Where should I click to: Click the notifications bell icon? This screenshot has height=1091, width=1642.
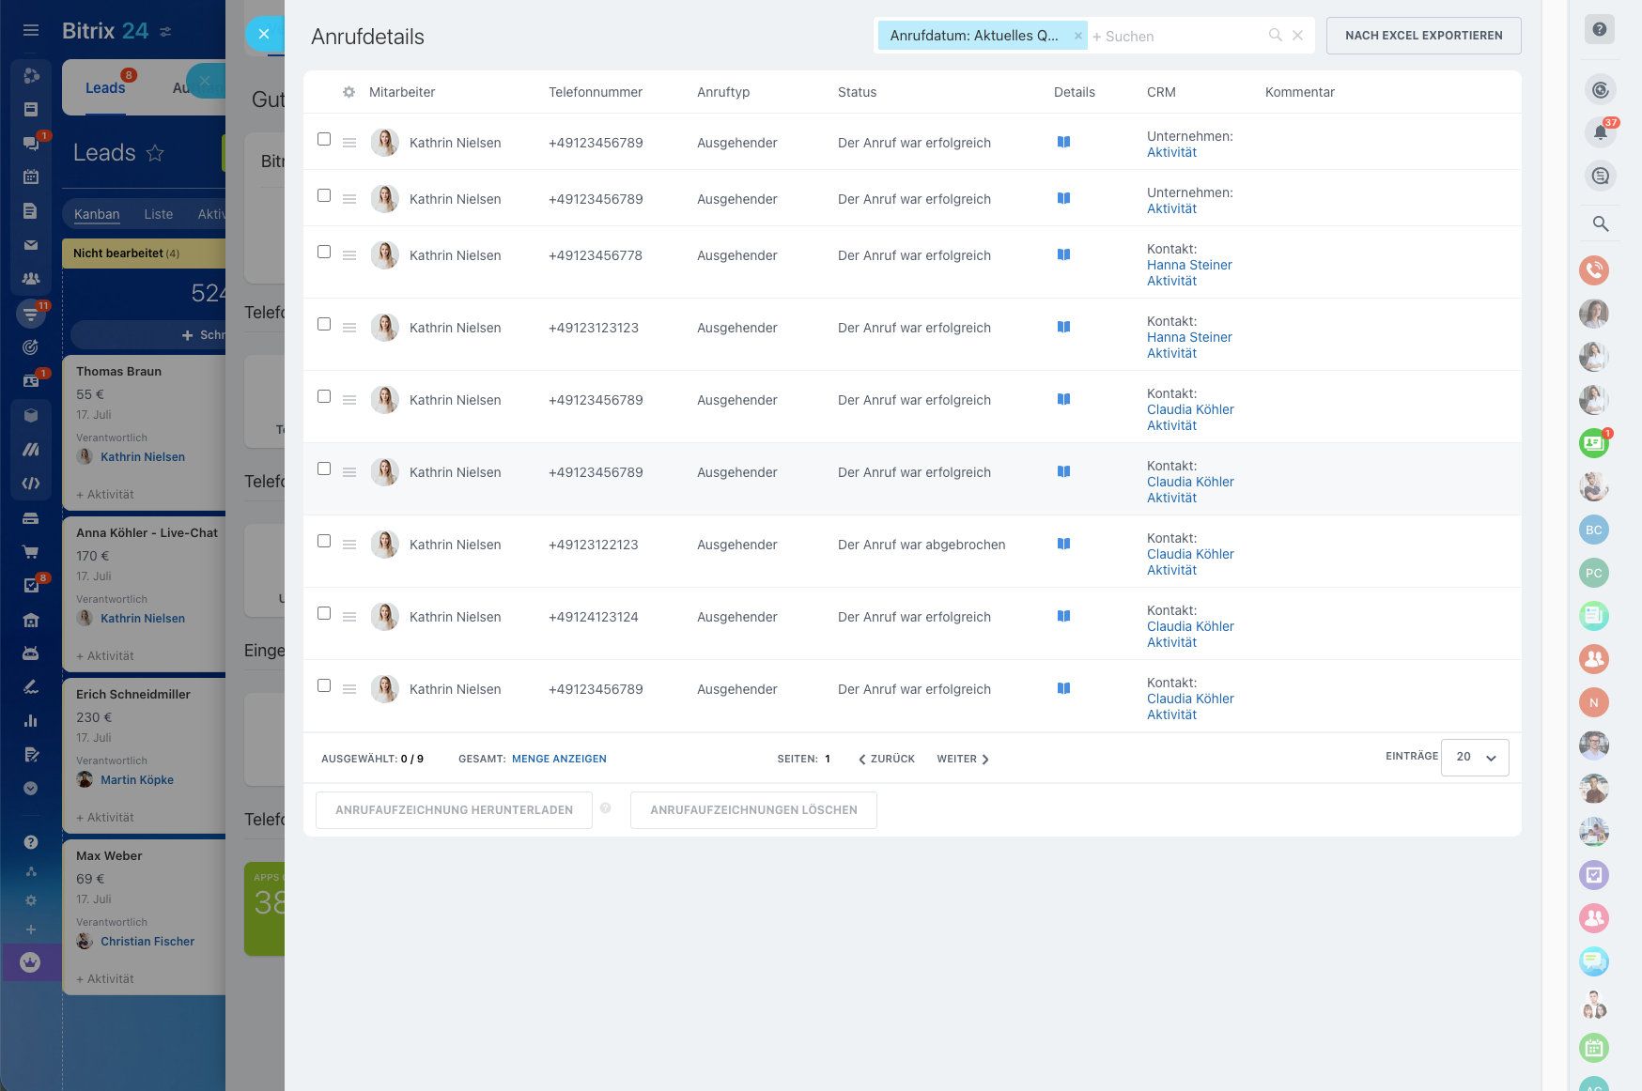(x=1600, y=132)
